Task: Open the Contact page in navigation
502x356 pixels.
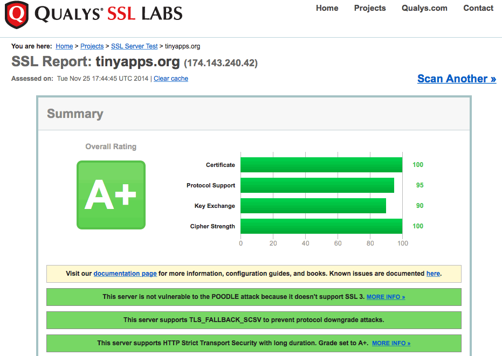Action: [478, 8]
